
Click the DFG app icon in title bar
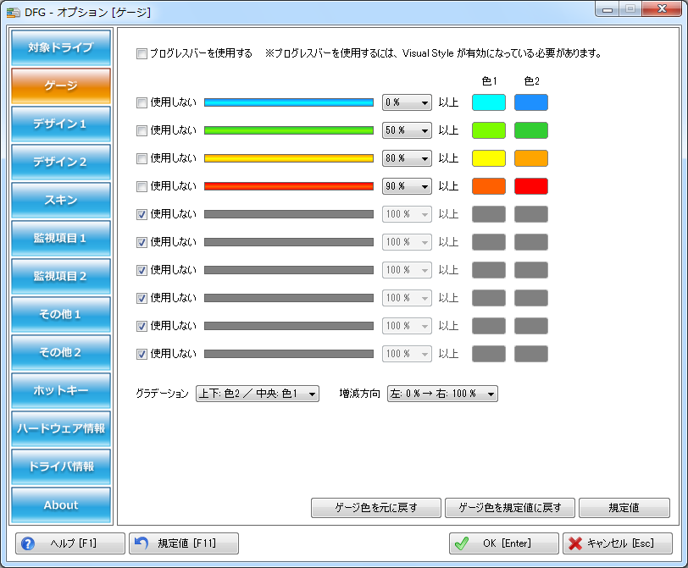coord(13,12)
